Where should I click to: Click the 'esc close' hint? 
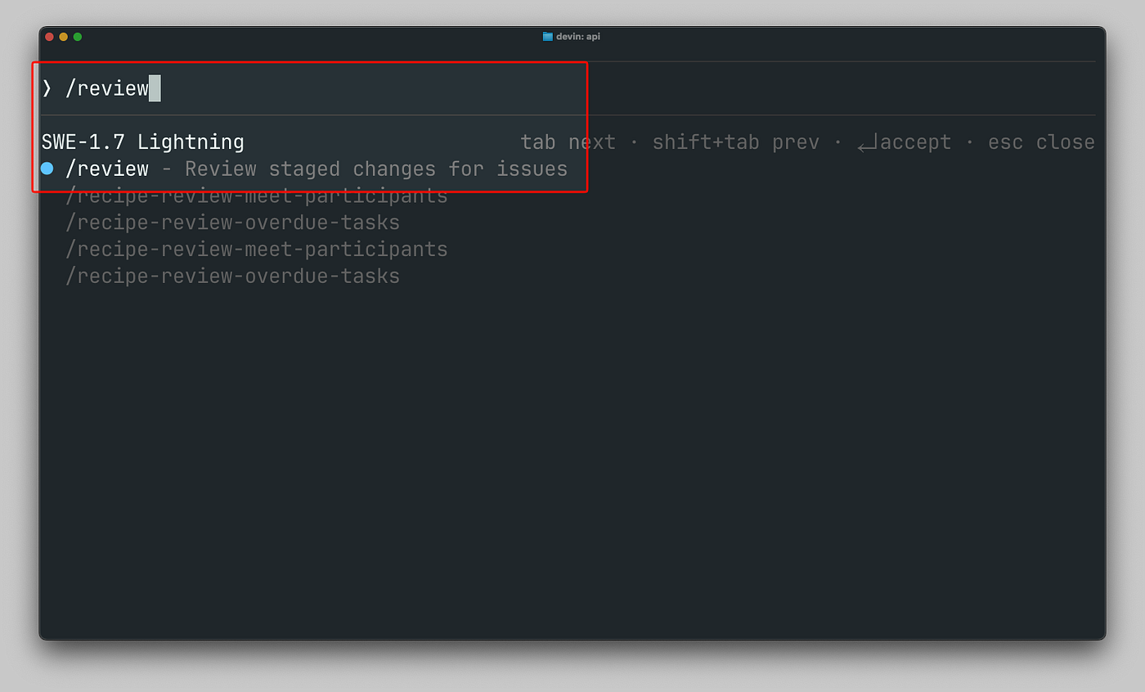(1041, 142)
